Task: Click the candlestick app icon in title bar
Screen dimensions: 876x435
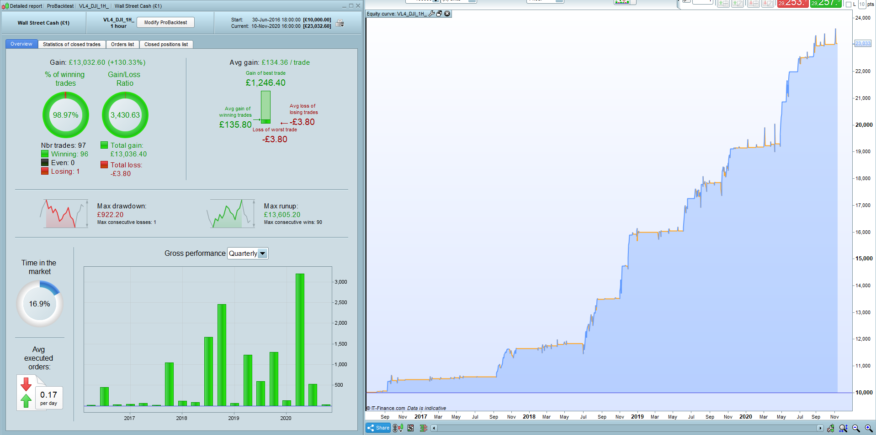Action: pyautogui.click(x=5, y=6)
